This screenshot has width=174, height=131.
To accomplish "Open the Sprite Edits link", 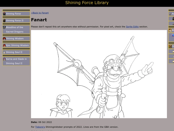I will coord(132,27).
